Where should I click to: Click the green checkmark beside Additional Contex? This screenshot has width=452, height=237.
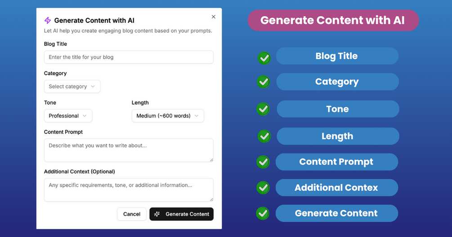[x=263, y=188]
